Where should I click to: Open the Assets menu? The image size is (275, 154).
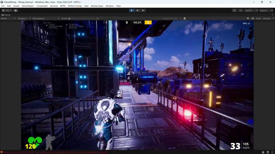tap(16, 6)
